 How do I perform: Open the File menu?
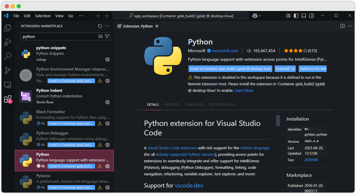click(16, 16)
